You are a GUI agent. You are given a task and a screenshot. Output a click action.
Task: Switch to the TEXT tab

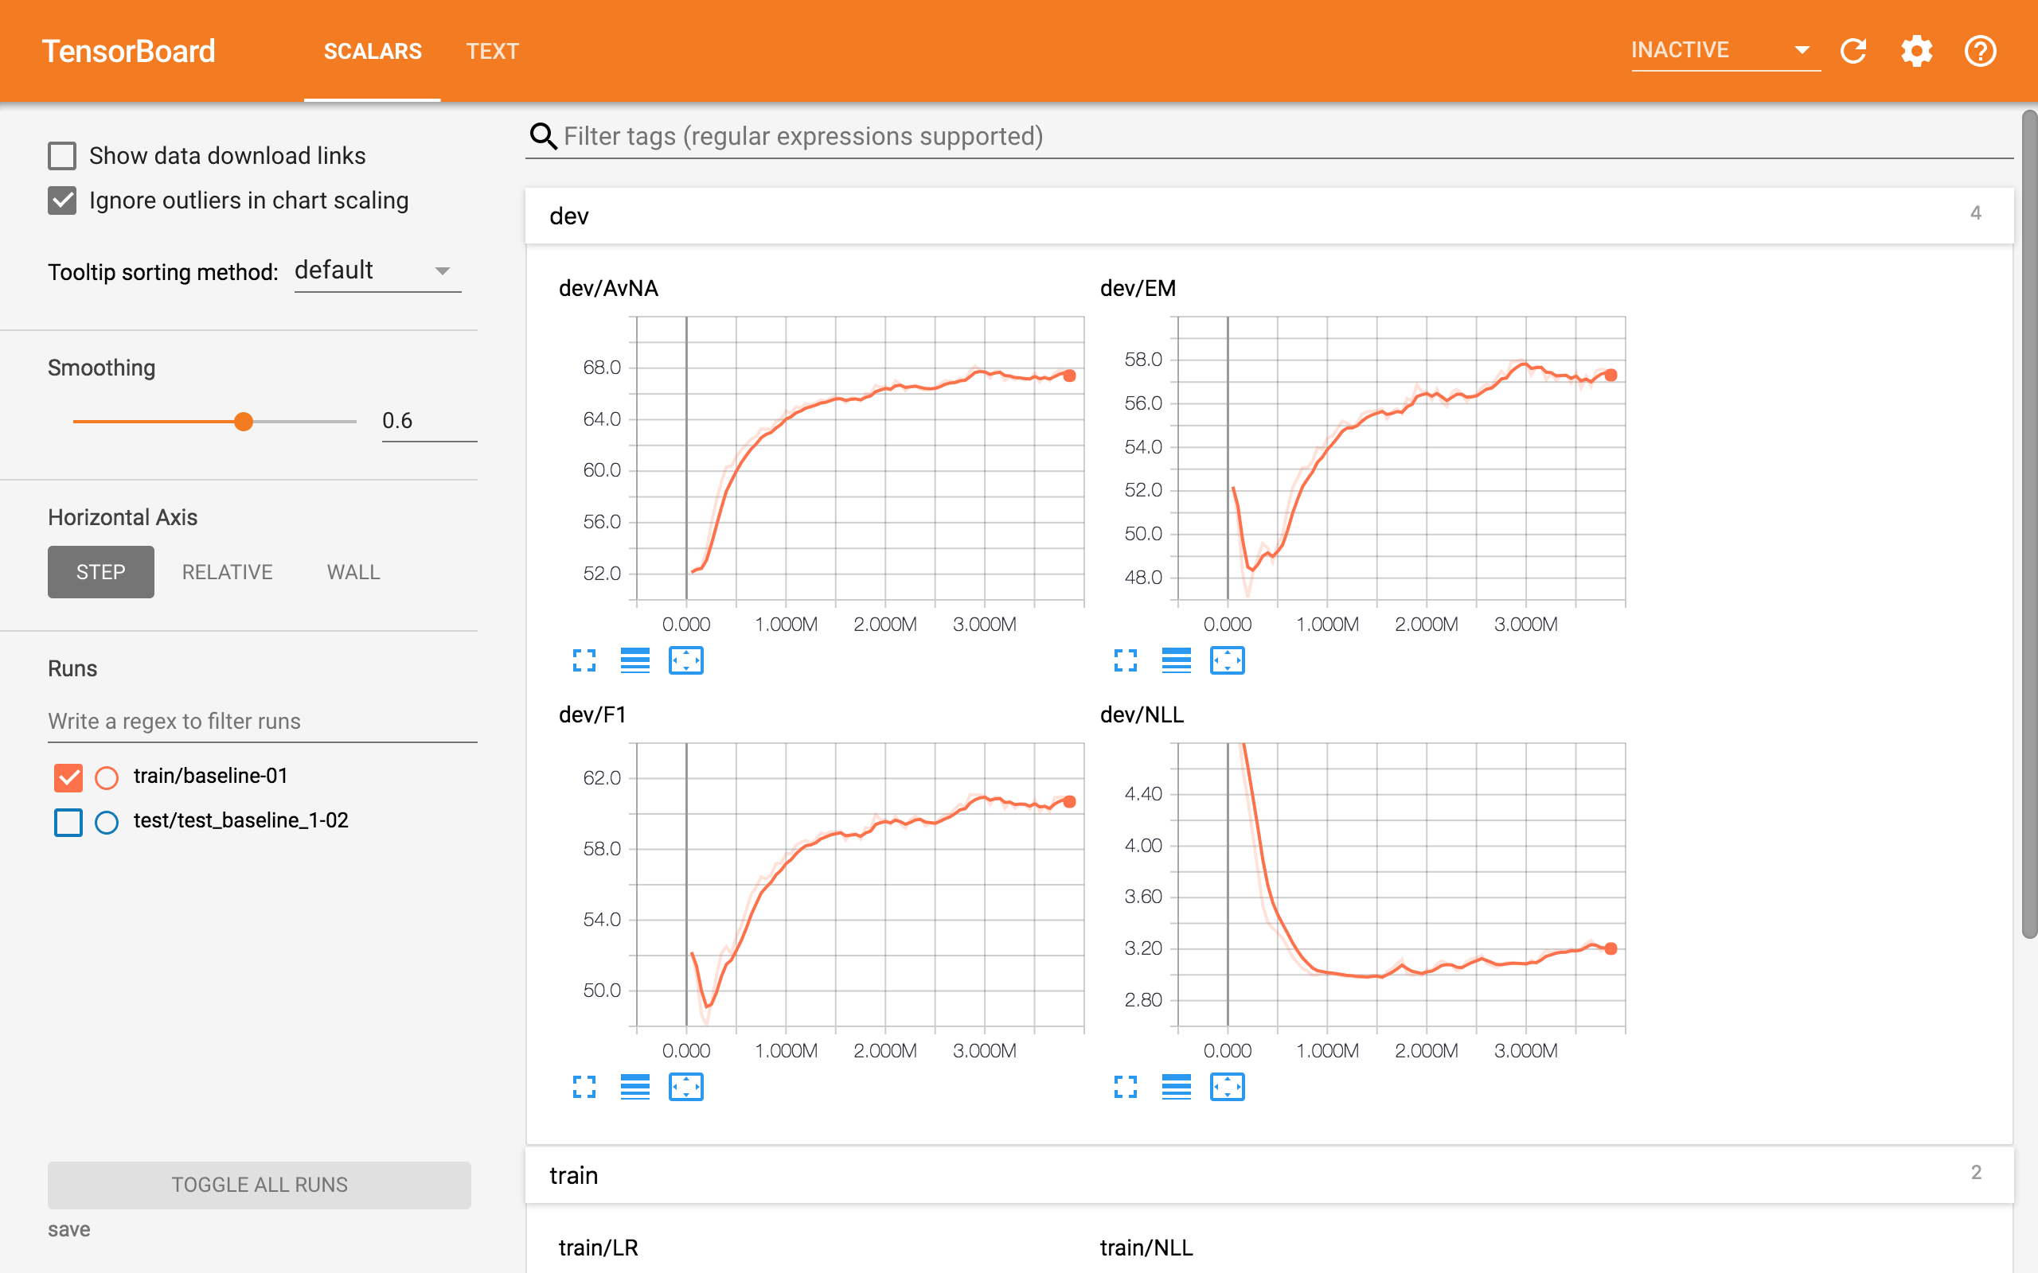point(493,52)
